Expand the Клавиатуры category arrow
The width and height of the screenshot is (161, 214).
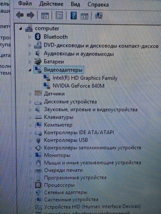click(x=30, y=117)
